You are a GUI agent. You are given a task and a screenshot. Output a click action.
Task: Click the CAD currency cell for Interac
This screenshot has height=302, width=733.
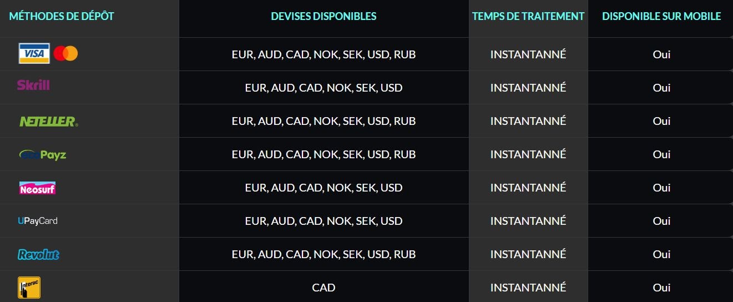pyautogui.click(x=323, y=288)
